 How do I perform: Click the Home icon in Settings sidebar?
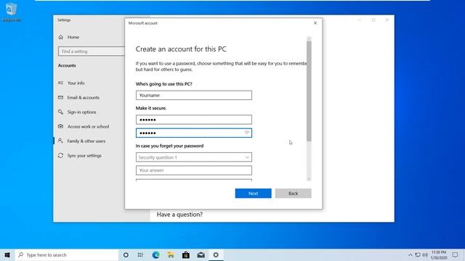61,37
